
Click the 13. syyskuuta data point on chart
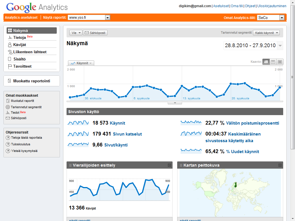point(182,86)
